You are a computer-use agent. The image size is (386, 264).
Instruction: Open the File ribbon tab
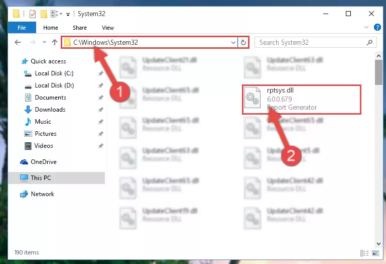pos(22,28)
